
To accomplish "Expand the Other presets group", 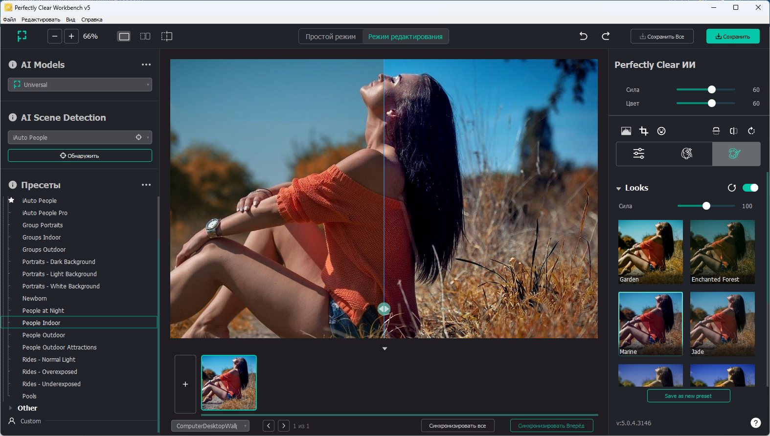I will 11,408.
